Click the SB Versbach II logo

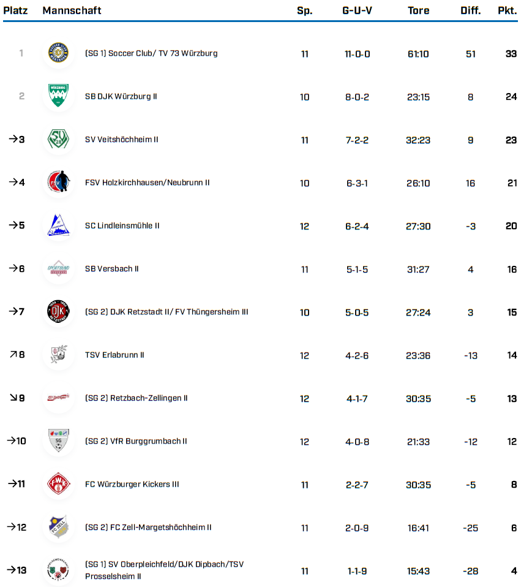[59, 269]
